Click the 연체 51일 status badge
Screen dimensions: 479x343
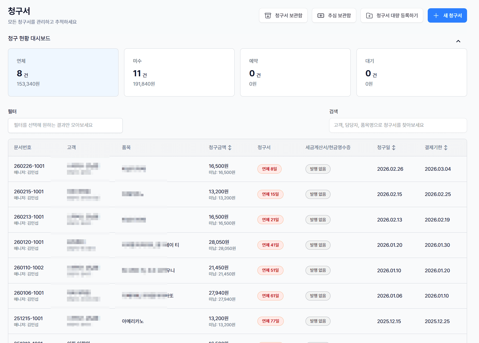tap(270, 270)
